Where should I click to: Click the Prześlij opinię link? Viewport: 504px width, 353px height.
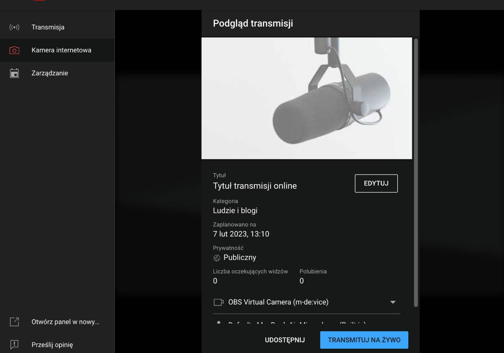(52, 345)
